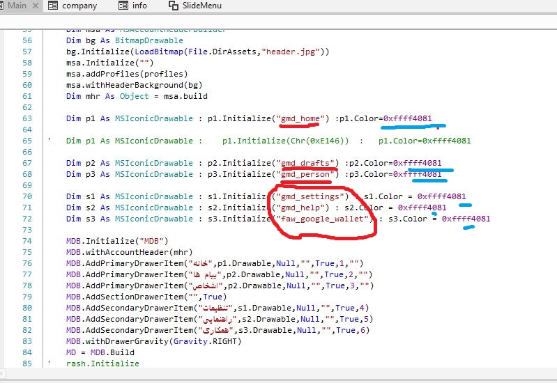
Task: Click the "gmd_person" string literal
Action: (x=306, y=174)
